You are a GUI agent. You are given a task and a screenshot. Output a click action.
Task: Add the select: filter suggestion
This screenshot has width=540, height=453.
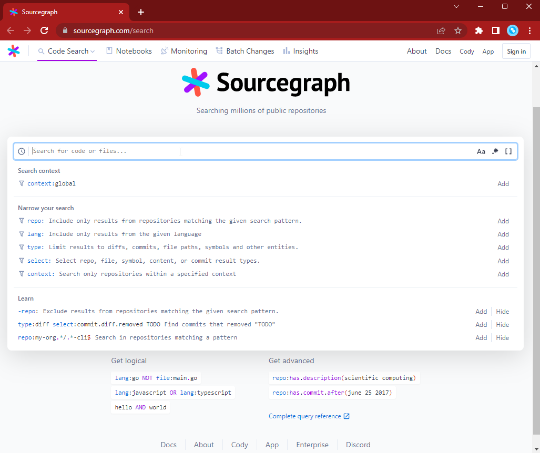pos(503,261)
